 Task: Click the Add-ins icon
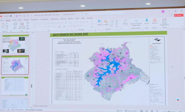pos(155,20)
